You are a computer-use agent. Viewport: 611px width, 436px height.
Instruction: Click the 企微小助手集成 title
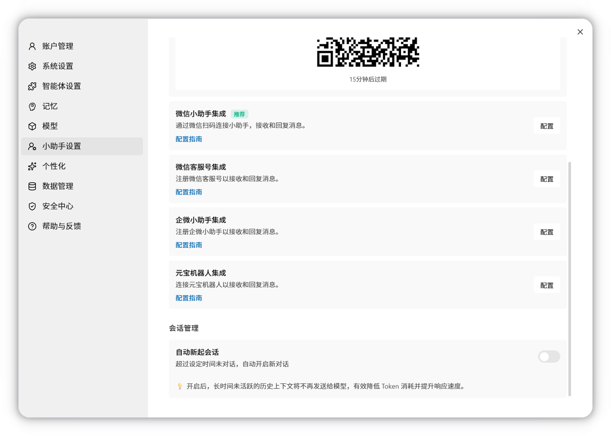click(x=200, y=220)
